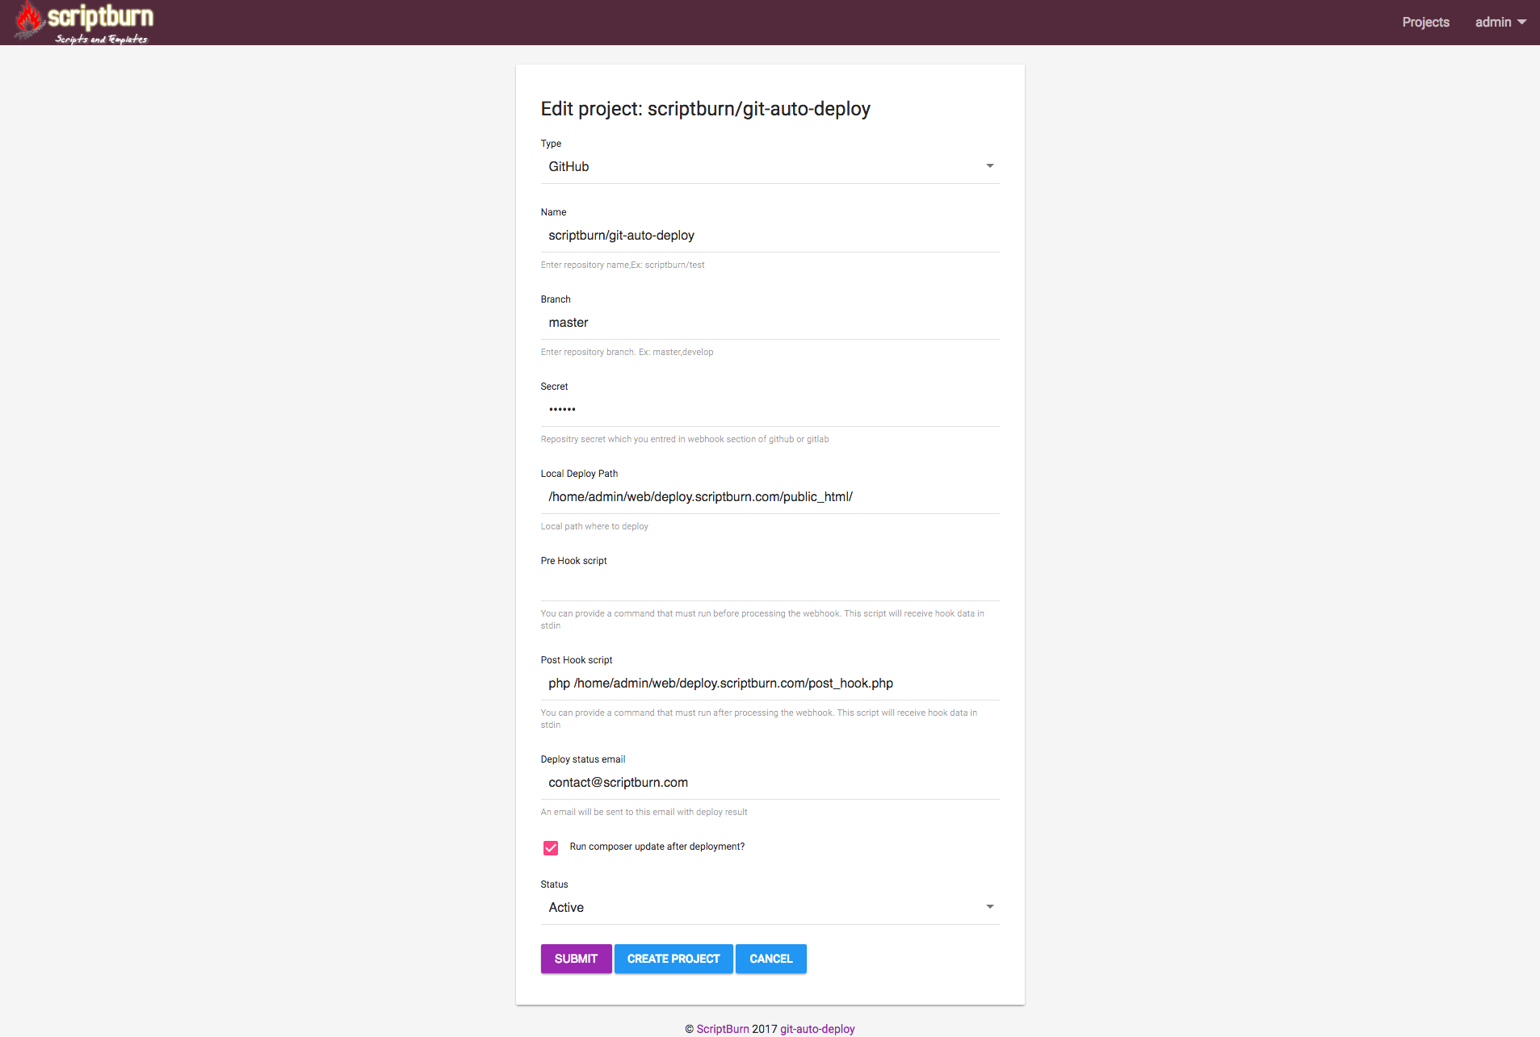This screenshot has width=1540, height=1037.
Task: Click the Type dropdown arrow icon
Action: click(x=989, y=166)
